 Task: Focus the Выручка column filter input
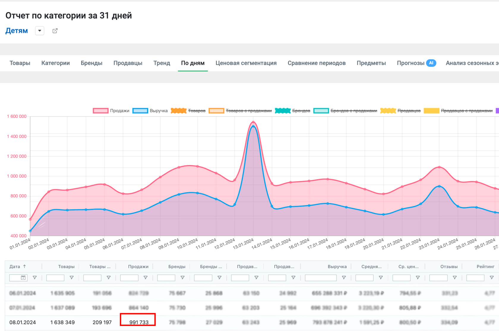tap(321, 278)
